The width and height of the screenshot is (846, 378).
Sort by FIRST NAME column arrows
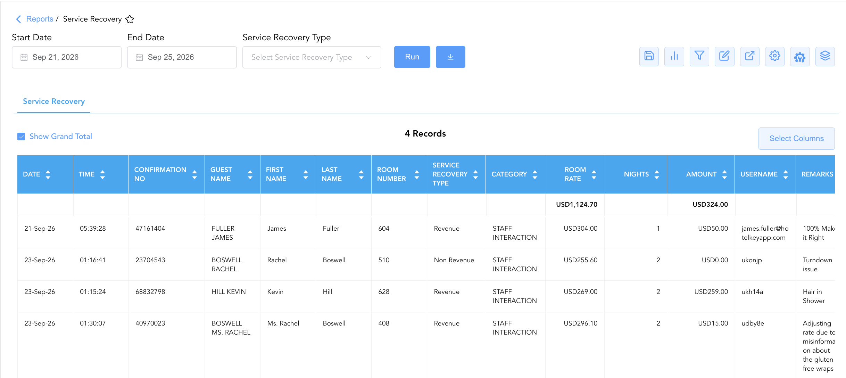coord(306,174)
